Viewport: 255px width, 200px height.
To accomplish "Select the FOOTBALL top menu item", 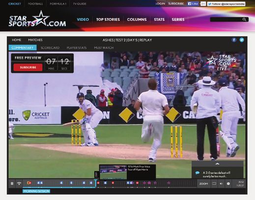I will pyautogui.click(x=35, y=3).
